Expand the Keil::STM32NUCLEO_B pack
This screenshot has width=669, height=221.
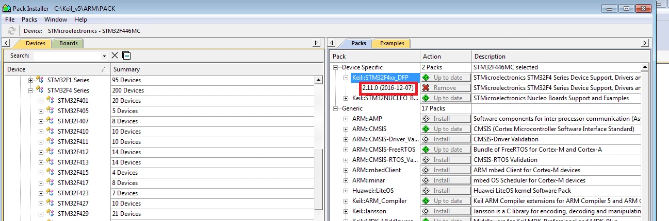pos(347,98)
